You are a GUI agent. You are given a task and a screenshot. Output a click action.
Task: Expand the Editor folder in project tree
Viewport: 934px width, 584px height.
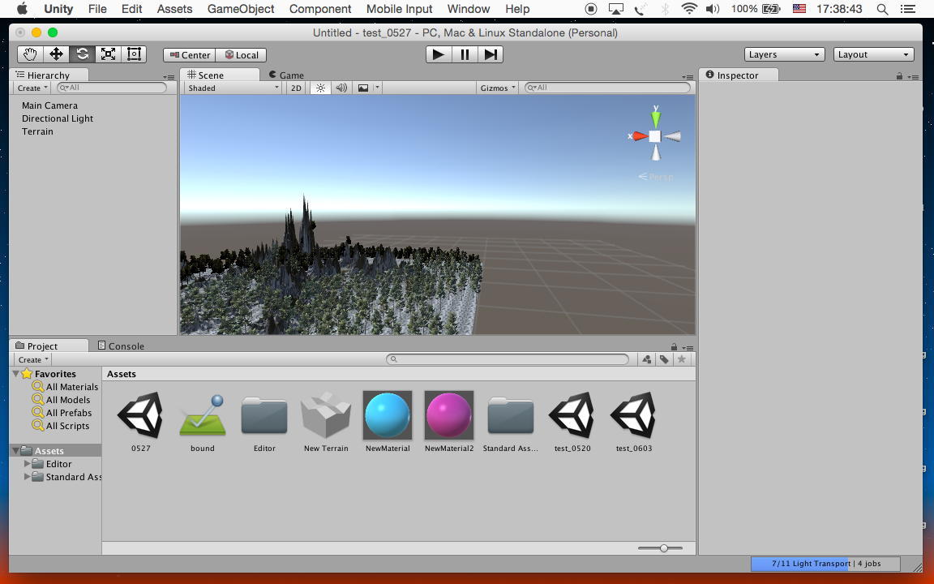28,464
